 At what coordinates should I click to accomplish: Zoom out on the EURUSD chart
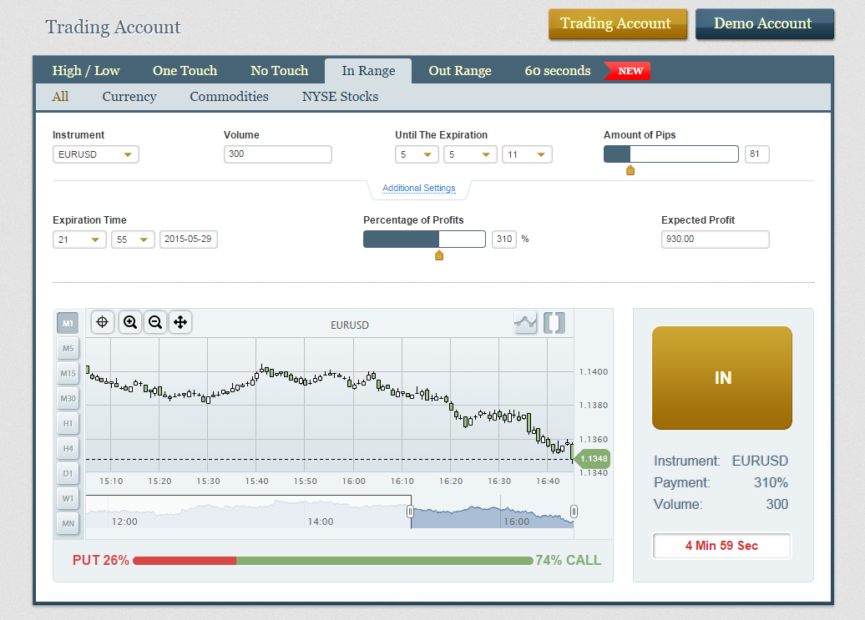(155, 322)
